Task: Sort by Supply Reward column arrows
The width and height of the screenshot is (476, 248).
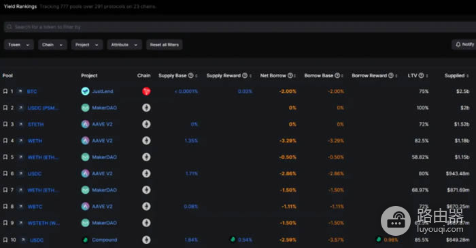Action: tap(250, 76)
